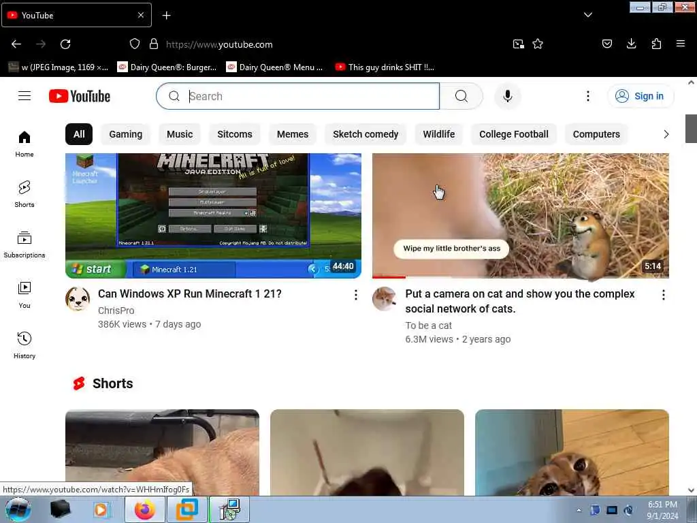
Task: Go to Home in sidebar
Action: (x=25, y=144)
